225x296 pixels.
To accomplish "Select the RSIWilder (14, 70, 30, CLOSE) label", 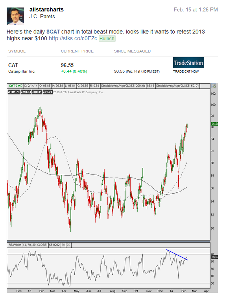I will [28, 245].
